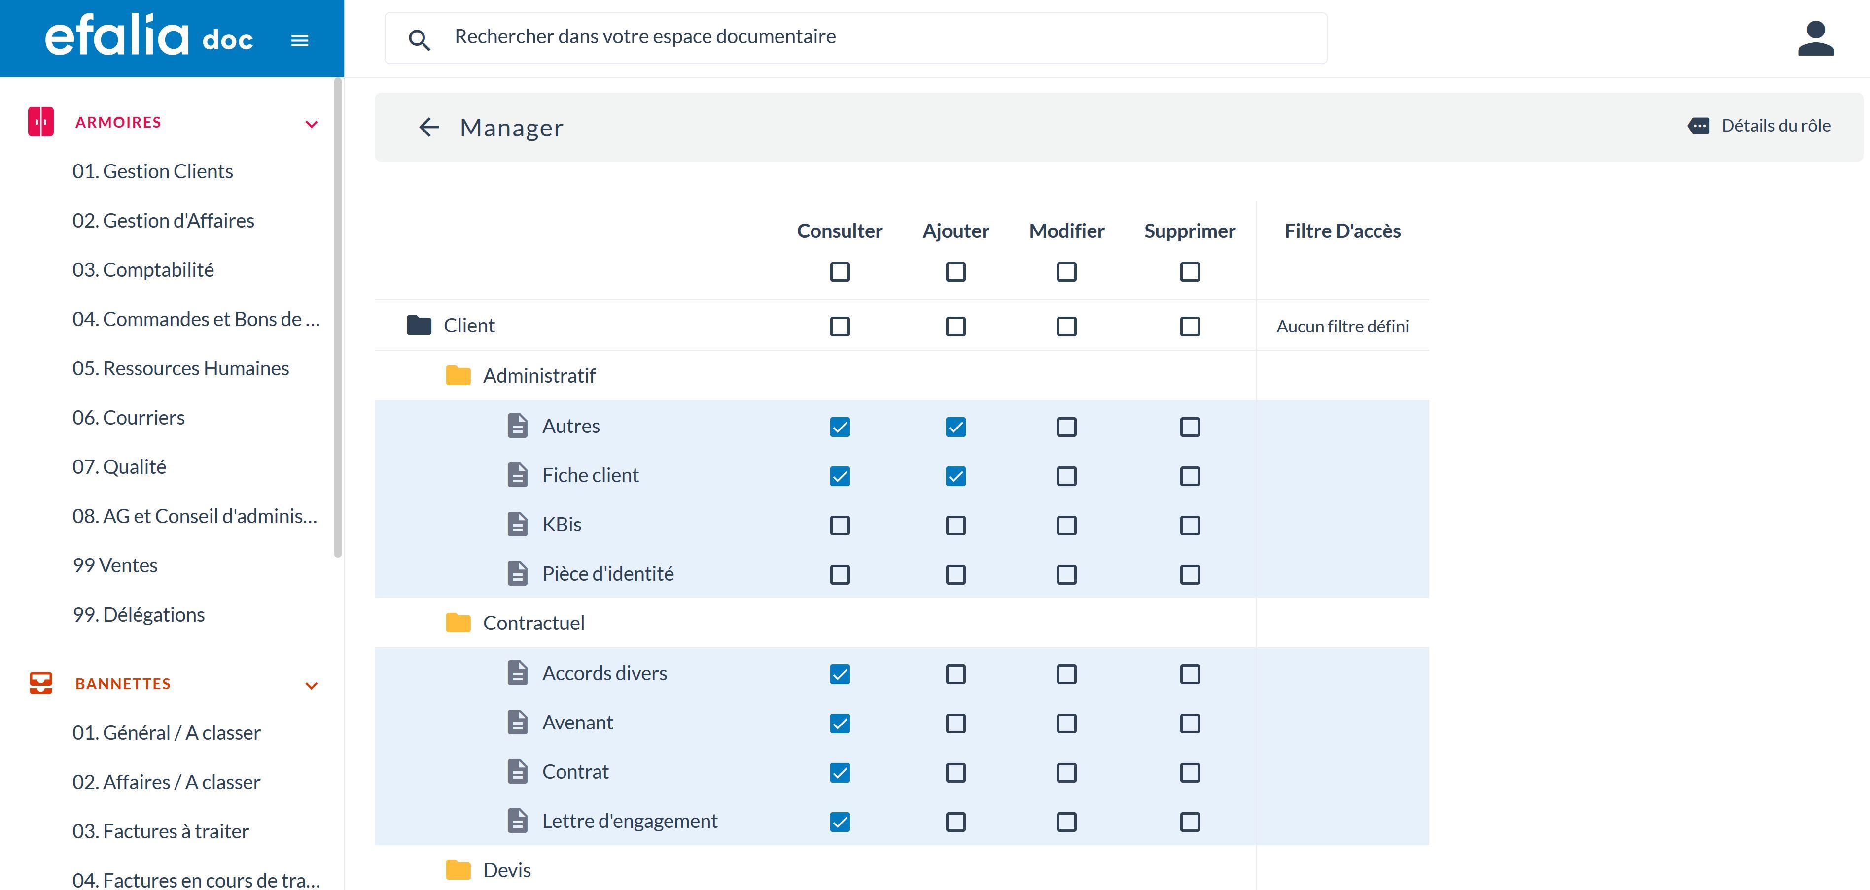Enable Supprimer on the Client row
Screen dimensions: 1870x890
click(x=1188, y=327)
